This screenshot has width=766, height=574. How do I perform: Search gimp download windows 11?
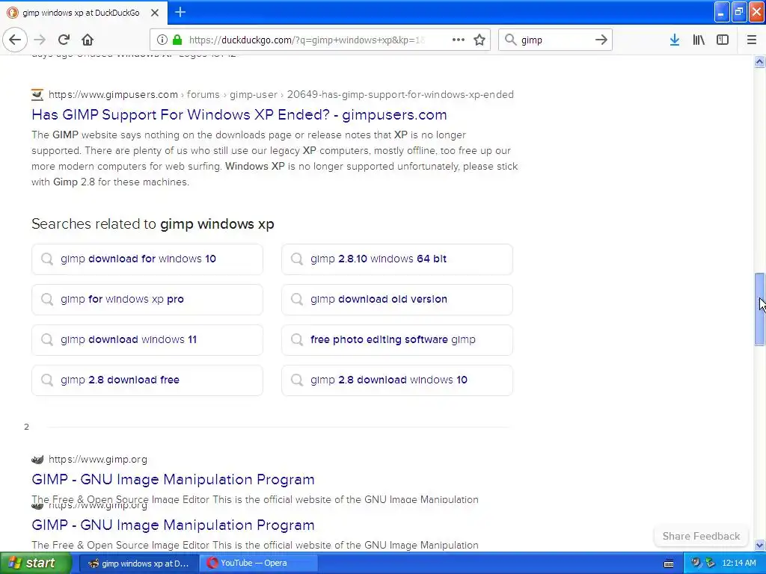(147, 340)
